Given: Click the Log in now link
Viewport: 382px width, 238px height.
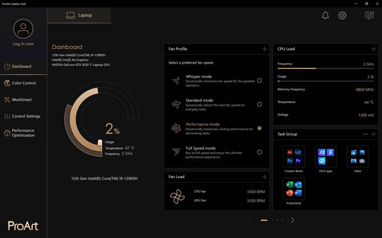Looking at the screenshot, I should (x=23, y=44).
